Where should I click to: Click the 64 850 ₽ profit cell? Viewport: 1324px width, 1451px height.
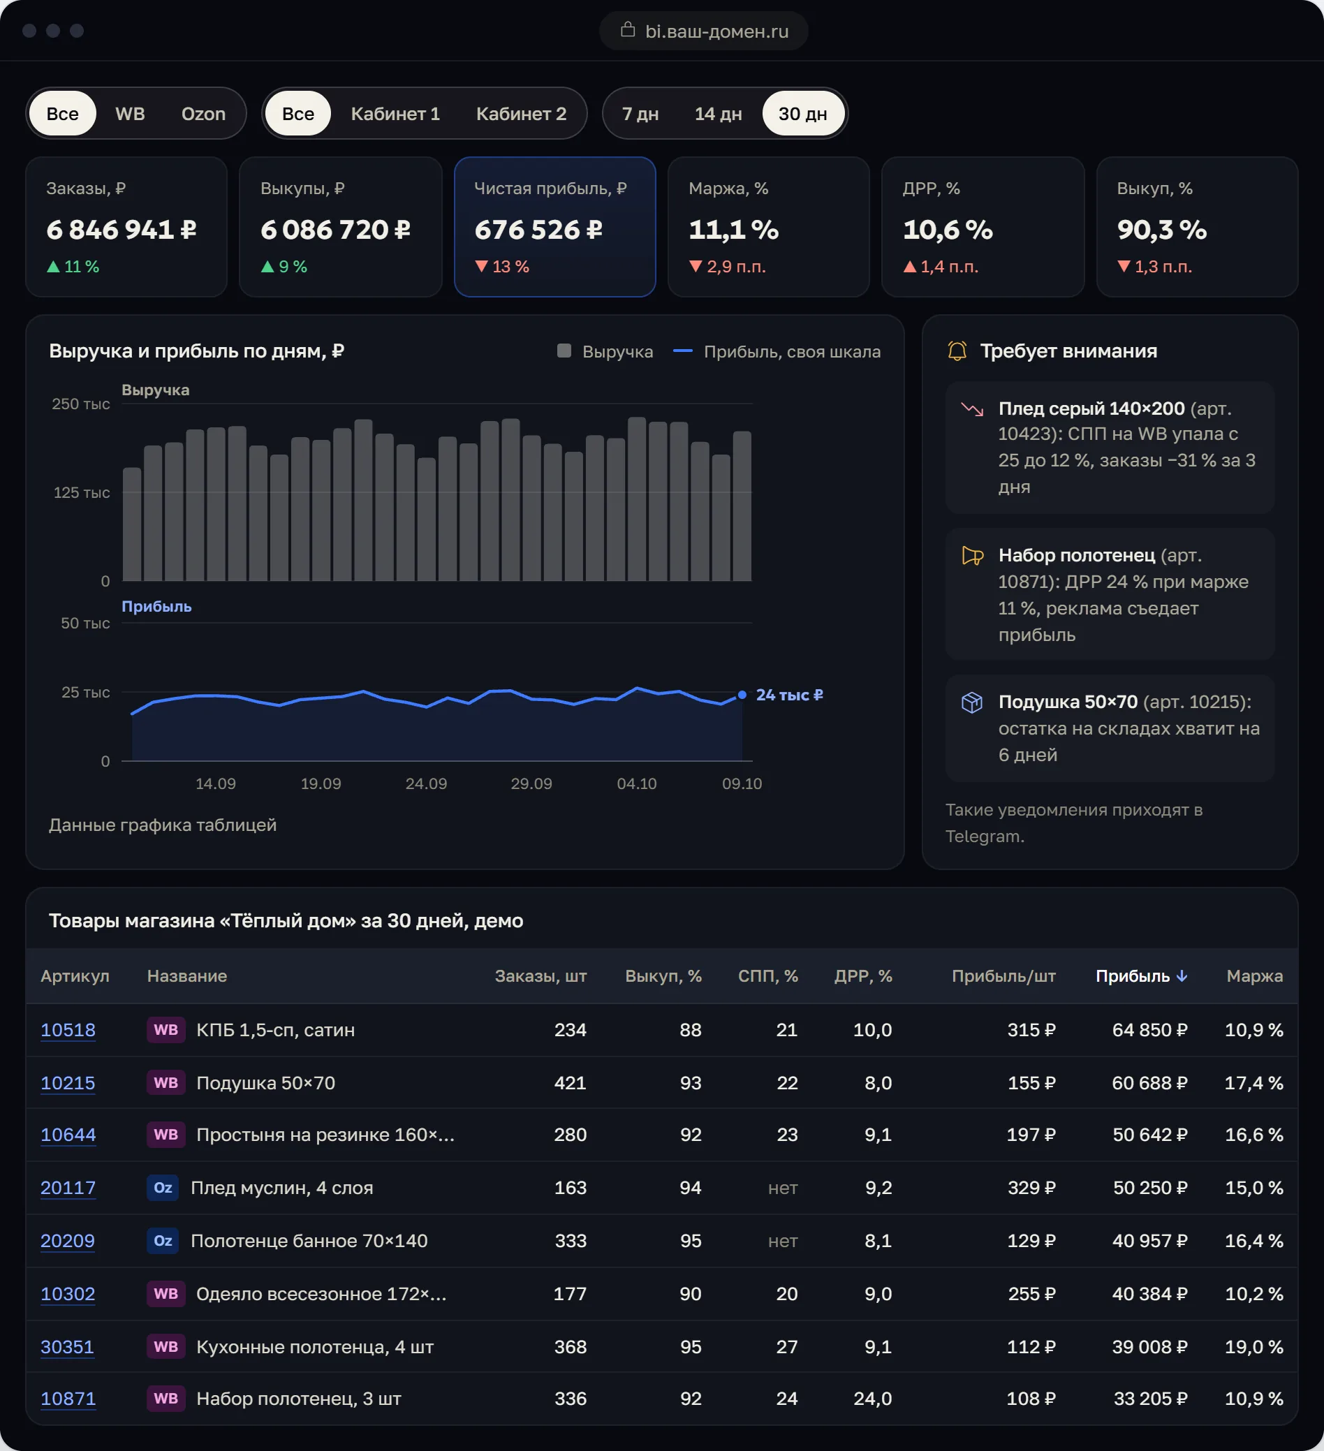[1149, 1030]
